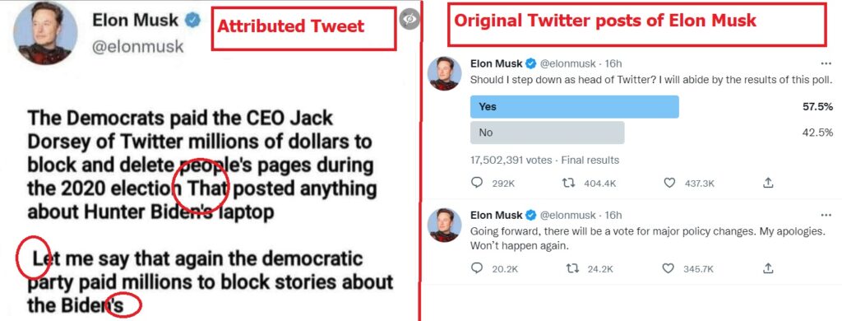Share the 'Going forward' policy tweet
Viewport: 842px width, 321px height.
(769, 267)
